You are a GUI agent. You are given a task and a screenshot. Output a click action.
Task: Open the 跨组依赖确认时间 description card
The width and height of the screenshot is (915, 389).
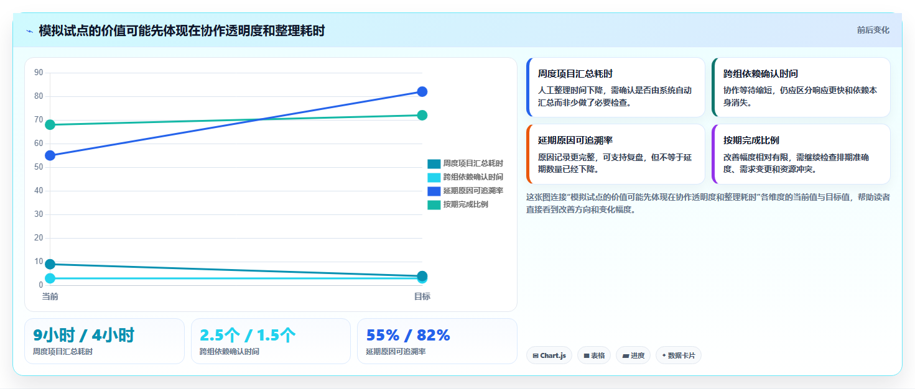click(801, 87)
